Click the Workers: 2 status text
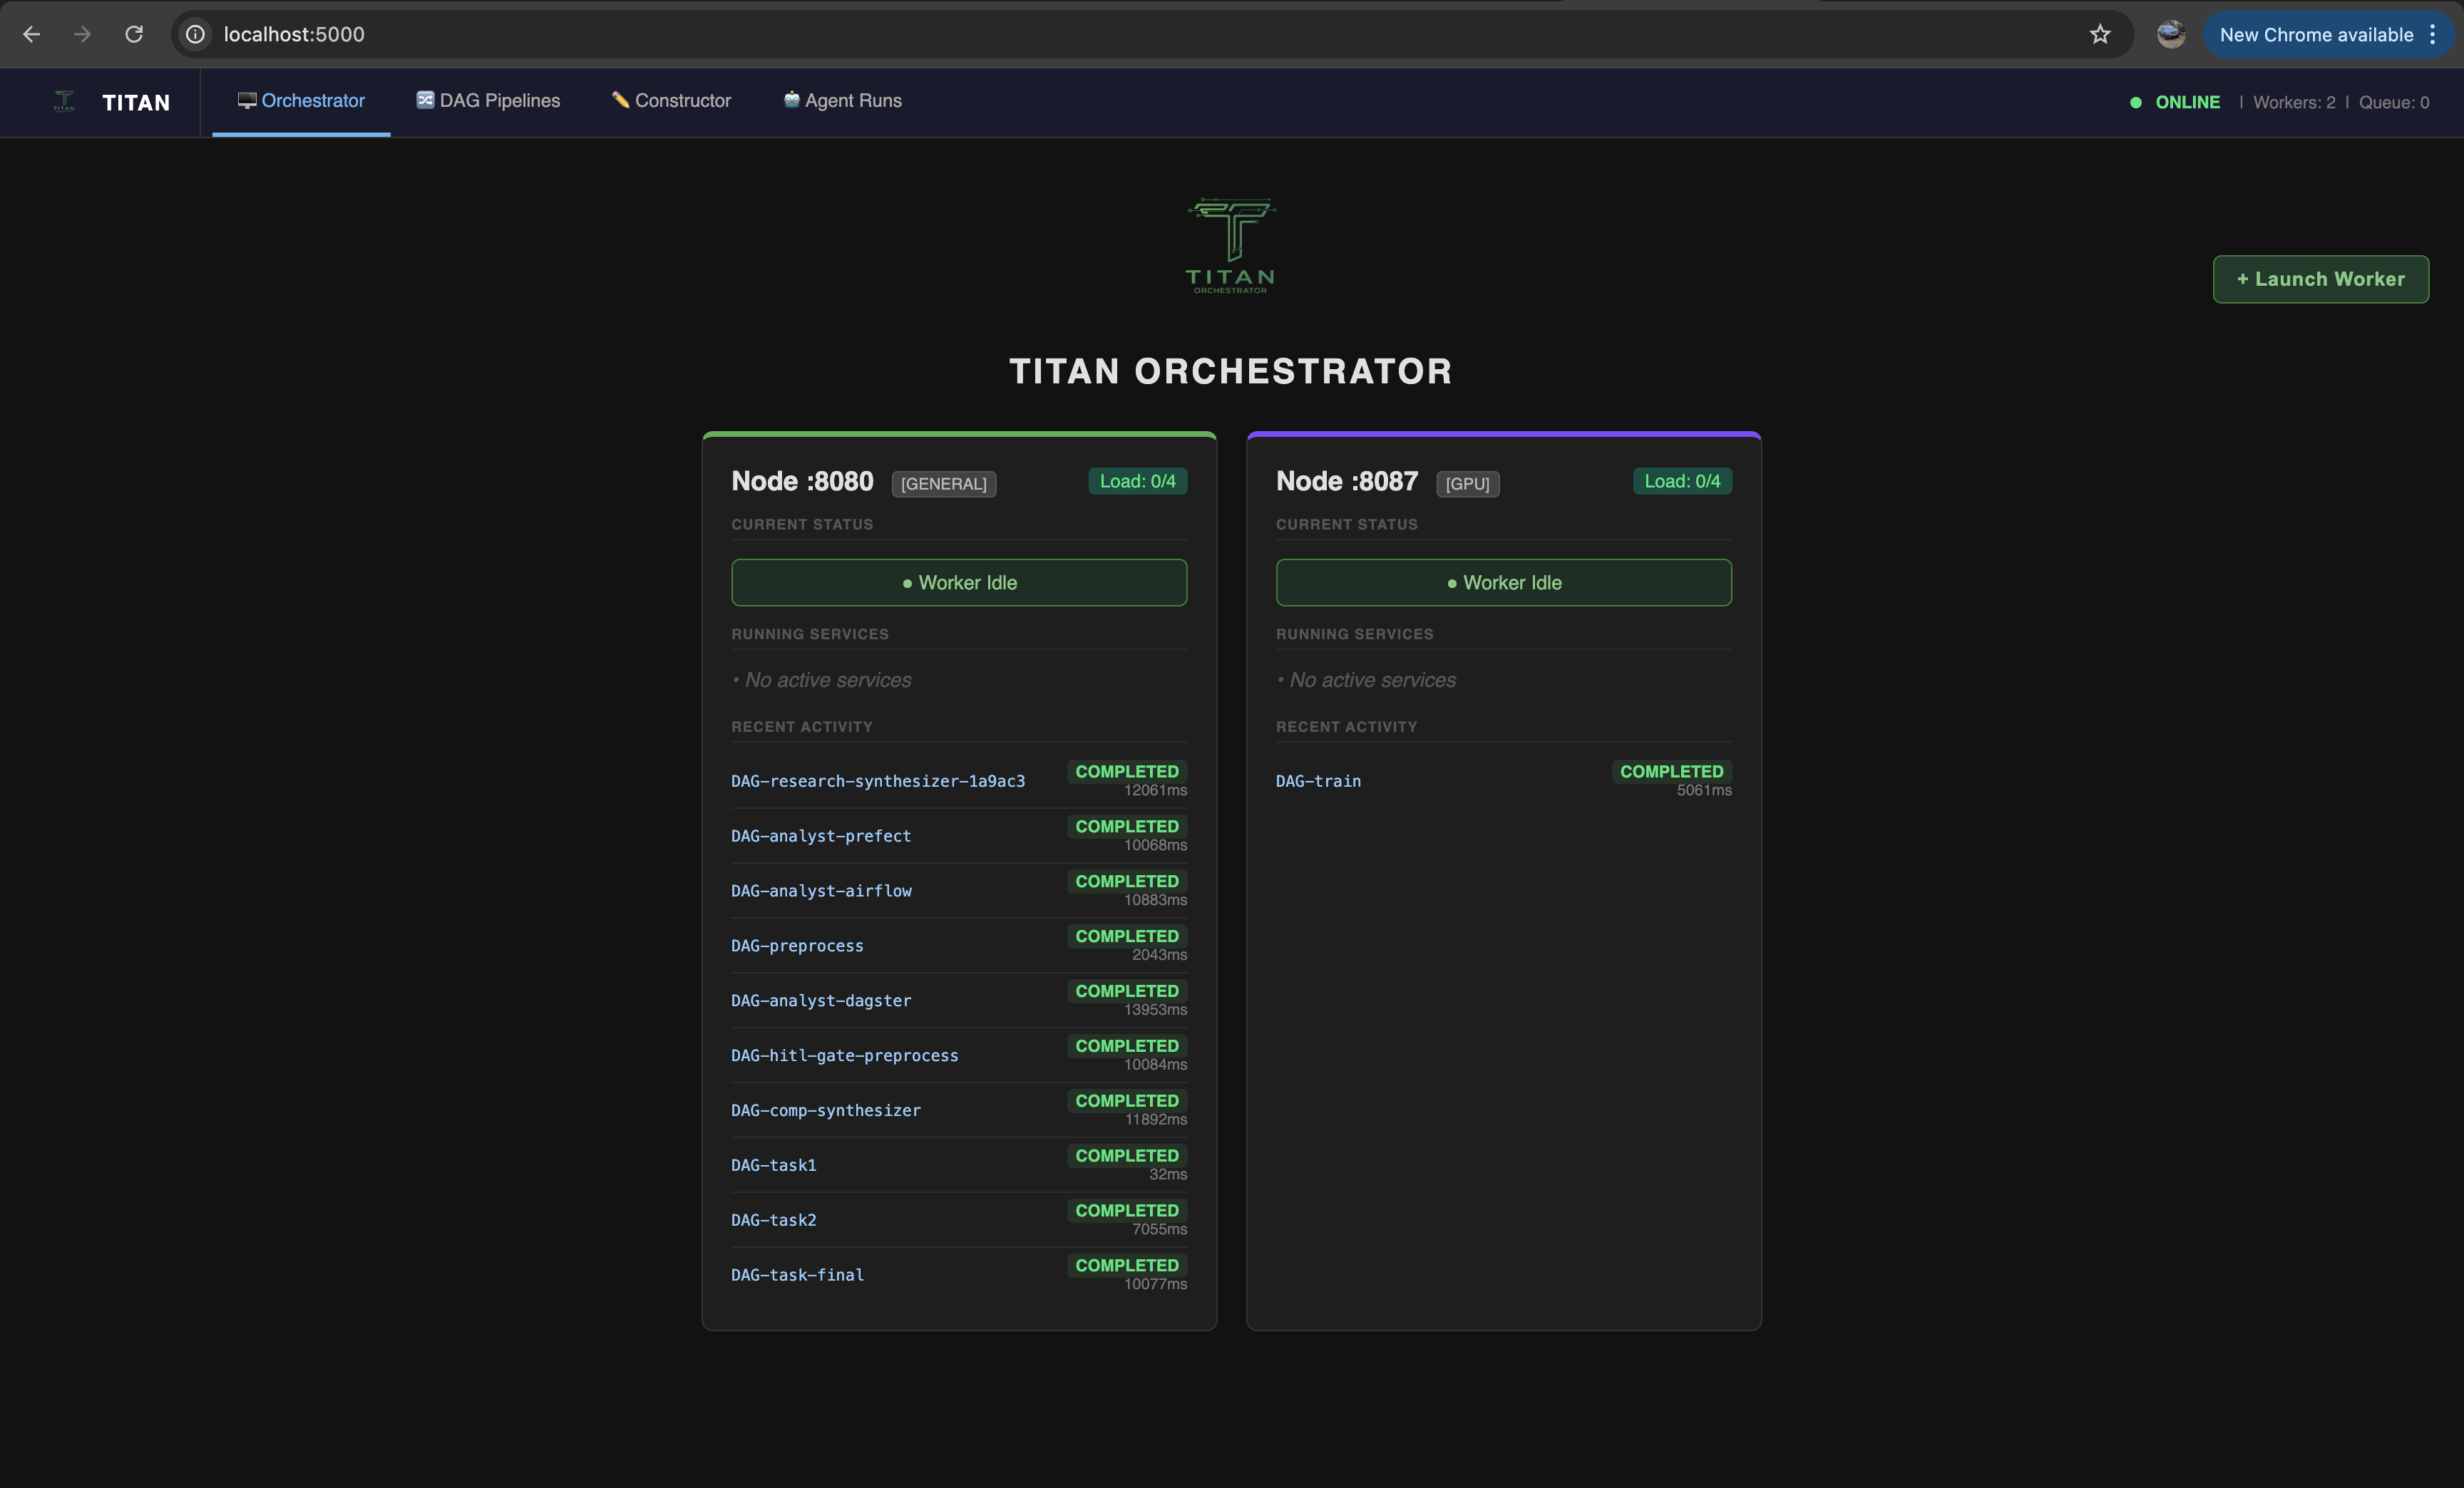The height and width of the screenshot is (1488, 2464). [2294, 102]
